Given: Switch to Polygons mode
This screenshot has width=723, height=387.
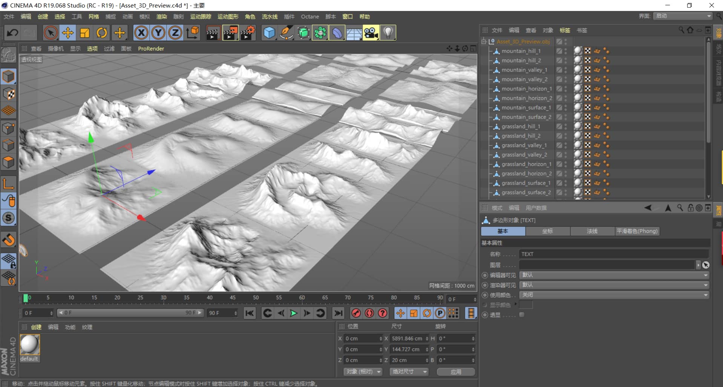Looking at the screenshot, I should pos(9,162).
